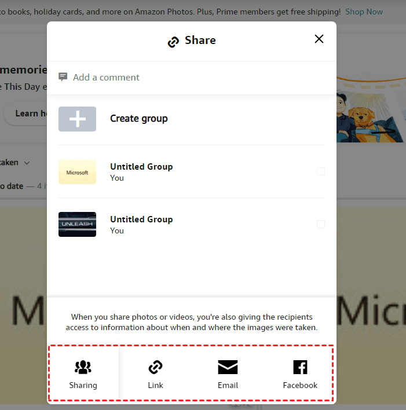The height and width of the screenshot is (410, 406).
Task: Click the Learn how button behind dialog
Action: 25,114
